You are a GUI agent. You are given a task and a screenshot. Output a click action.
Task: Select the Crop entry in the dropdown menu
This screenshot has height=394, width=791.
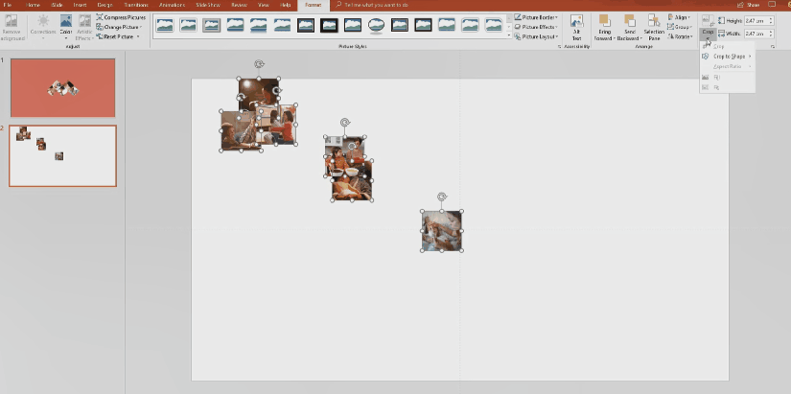(x=727, y=46)
